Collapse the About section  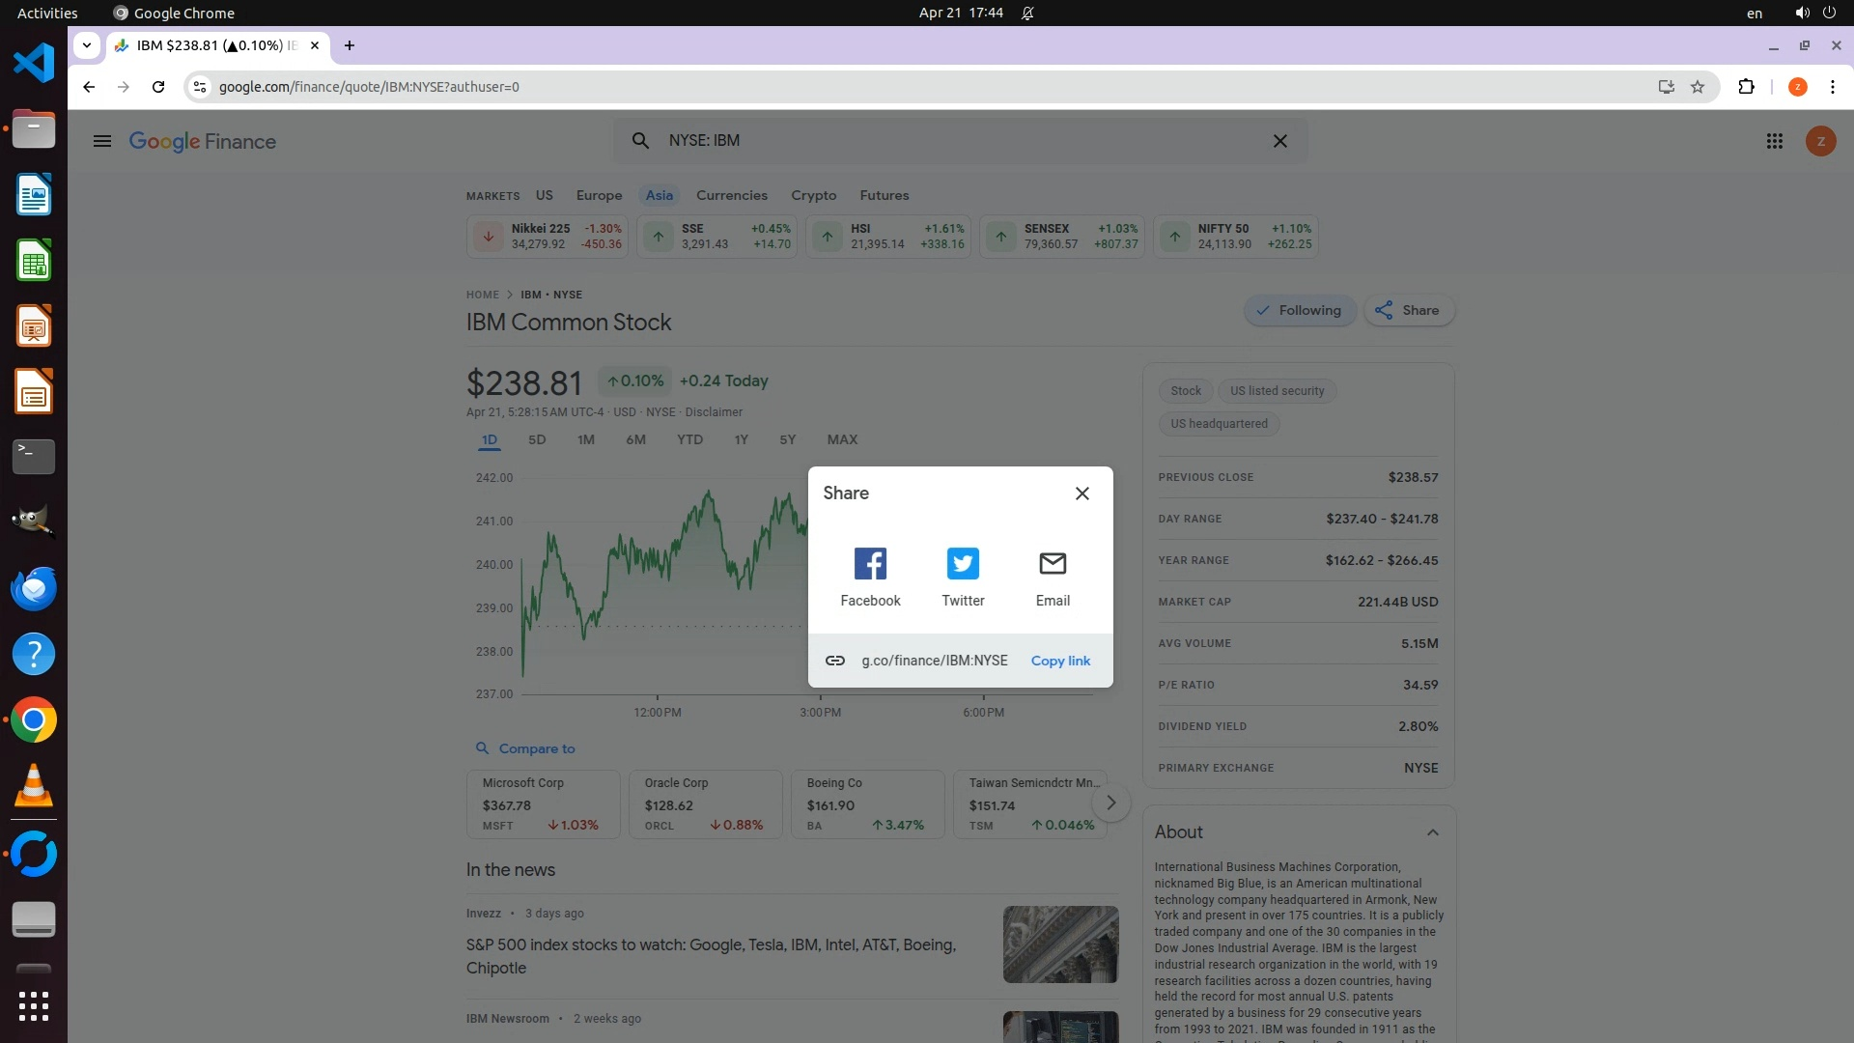(x=1433, y=832)
